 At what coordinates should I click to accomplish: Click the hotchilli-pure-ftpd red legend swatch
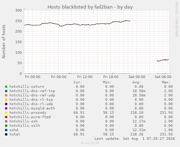6,117
